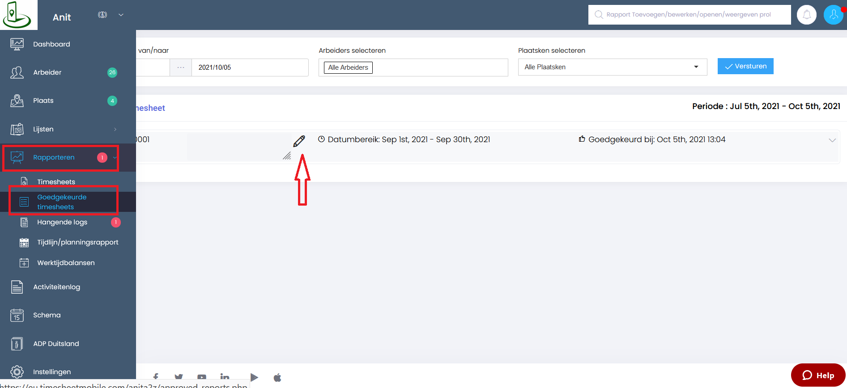Open the dropdown arrow beside Anit
This screenshot has height=388, width=847.
[x=121, y=15]
